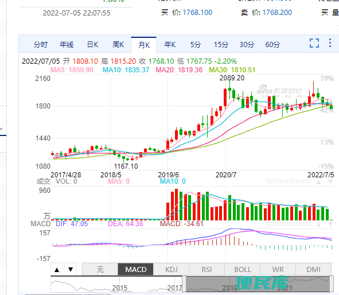
Task: Click the selected gray range on timeline navigator
Action: click(x=258, y=284)
